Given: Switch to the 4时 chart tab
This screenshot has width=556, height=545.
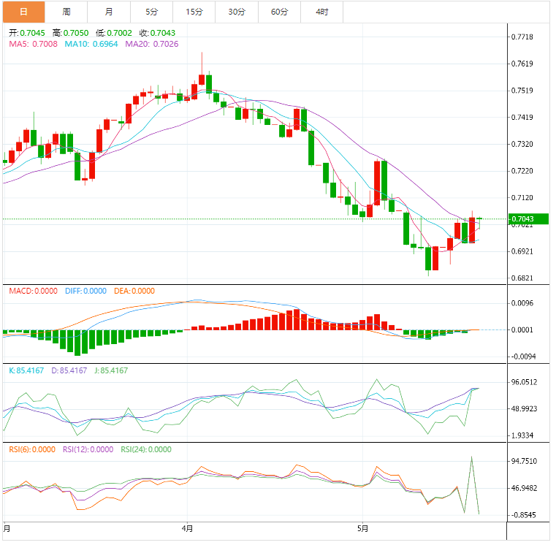Looking at the screenshot, I should coord(321,12).
